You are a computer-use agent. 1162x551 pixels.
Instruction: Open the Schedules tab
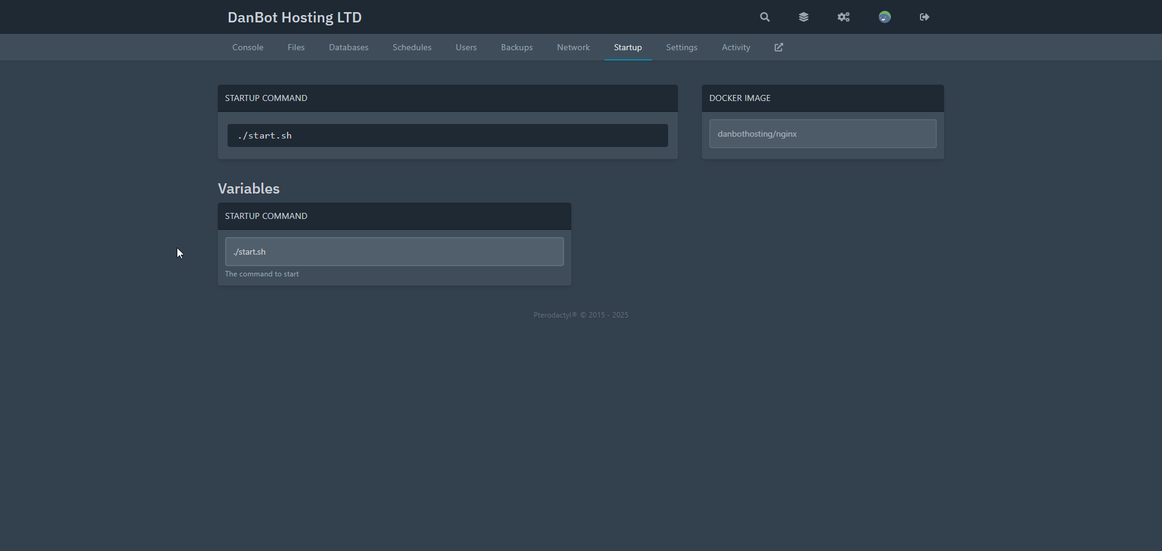pyautogui.click(x=412, y=47)
